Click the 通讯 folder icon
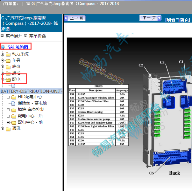The width and height of the screenshot is (192, 191). click(8, 129)
